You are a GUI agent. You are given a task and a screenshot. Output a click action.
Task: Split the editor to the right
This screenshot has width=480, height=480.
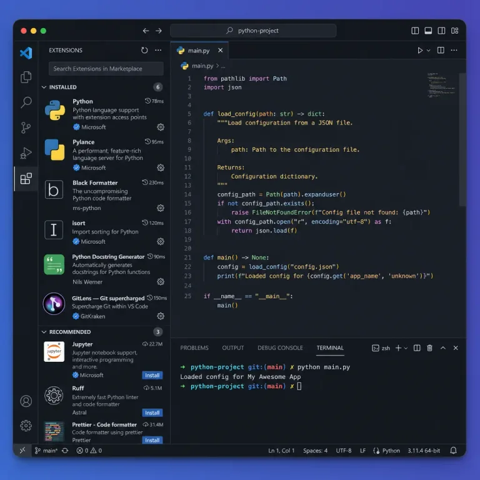tap(441, 50)
